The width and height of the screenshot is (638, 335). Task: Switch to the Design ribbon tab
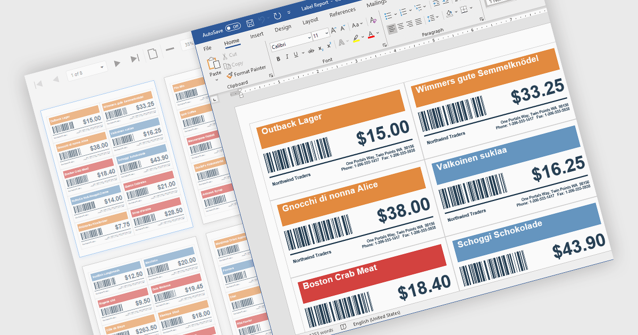pos(283,28)
